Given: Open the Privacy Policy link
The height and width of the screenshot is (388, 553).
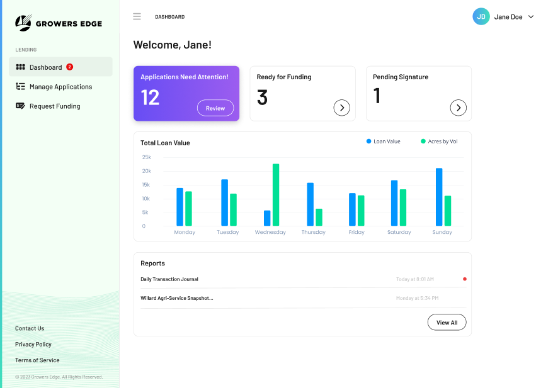Looking at the screenshot, I should (x=33, y=345).
